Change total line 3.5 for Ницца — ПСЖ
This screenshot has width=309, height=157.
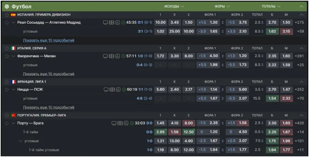[262, 89]
